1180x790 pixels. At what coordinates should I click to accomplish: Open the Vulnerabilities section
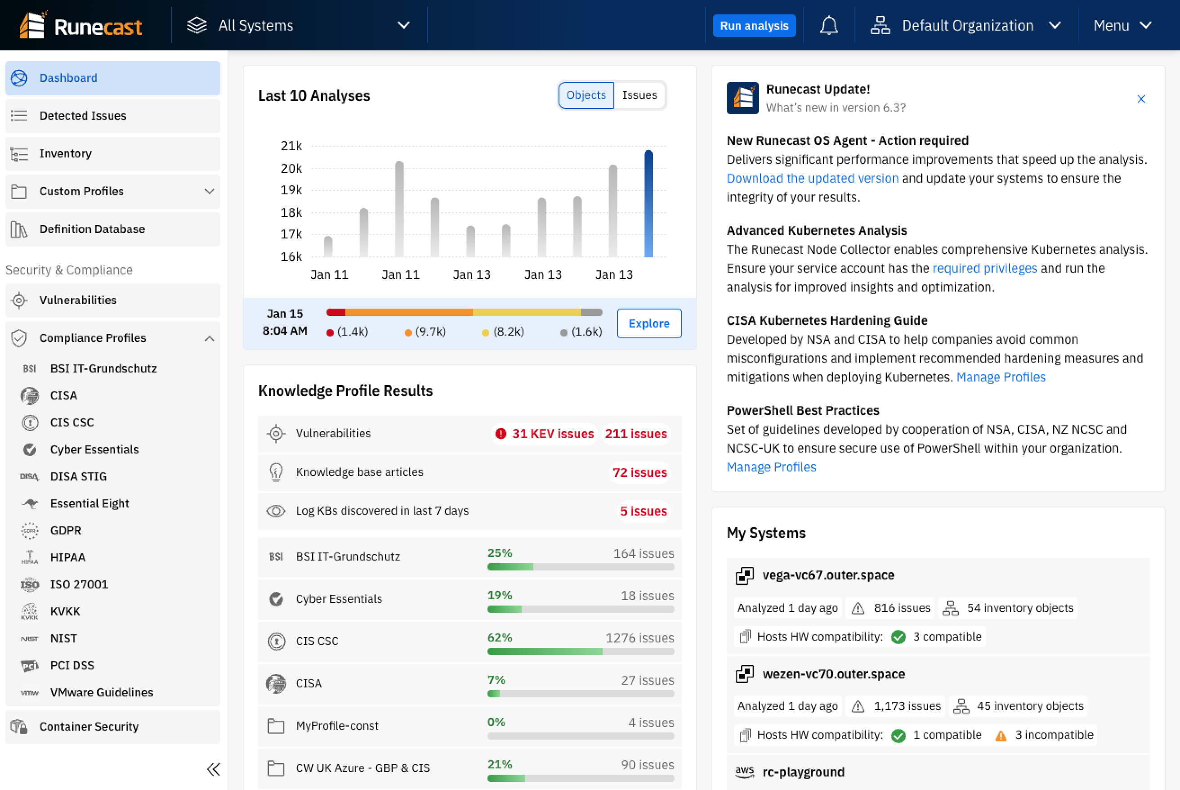pos(78,300)
